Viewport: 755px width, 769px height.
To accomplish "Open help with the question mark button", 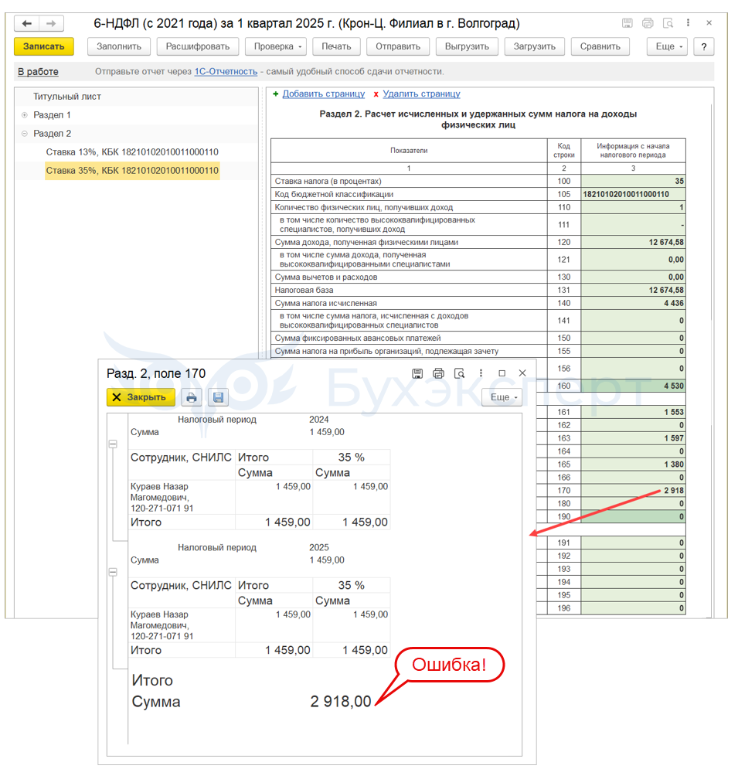I will 704,46.
